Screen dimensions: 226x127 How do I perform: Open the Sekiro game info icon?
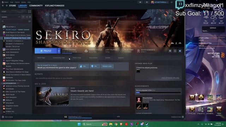click(x=175, y=51)
